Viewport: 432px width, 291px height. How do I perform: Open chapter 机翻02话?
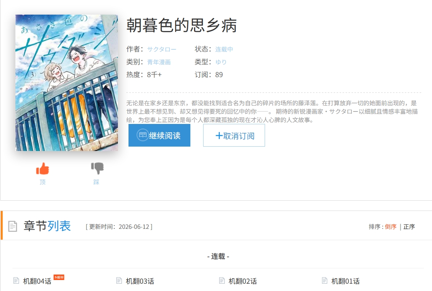(243, 281)
